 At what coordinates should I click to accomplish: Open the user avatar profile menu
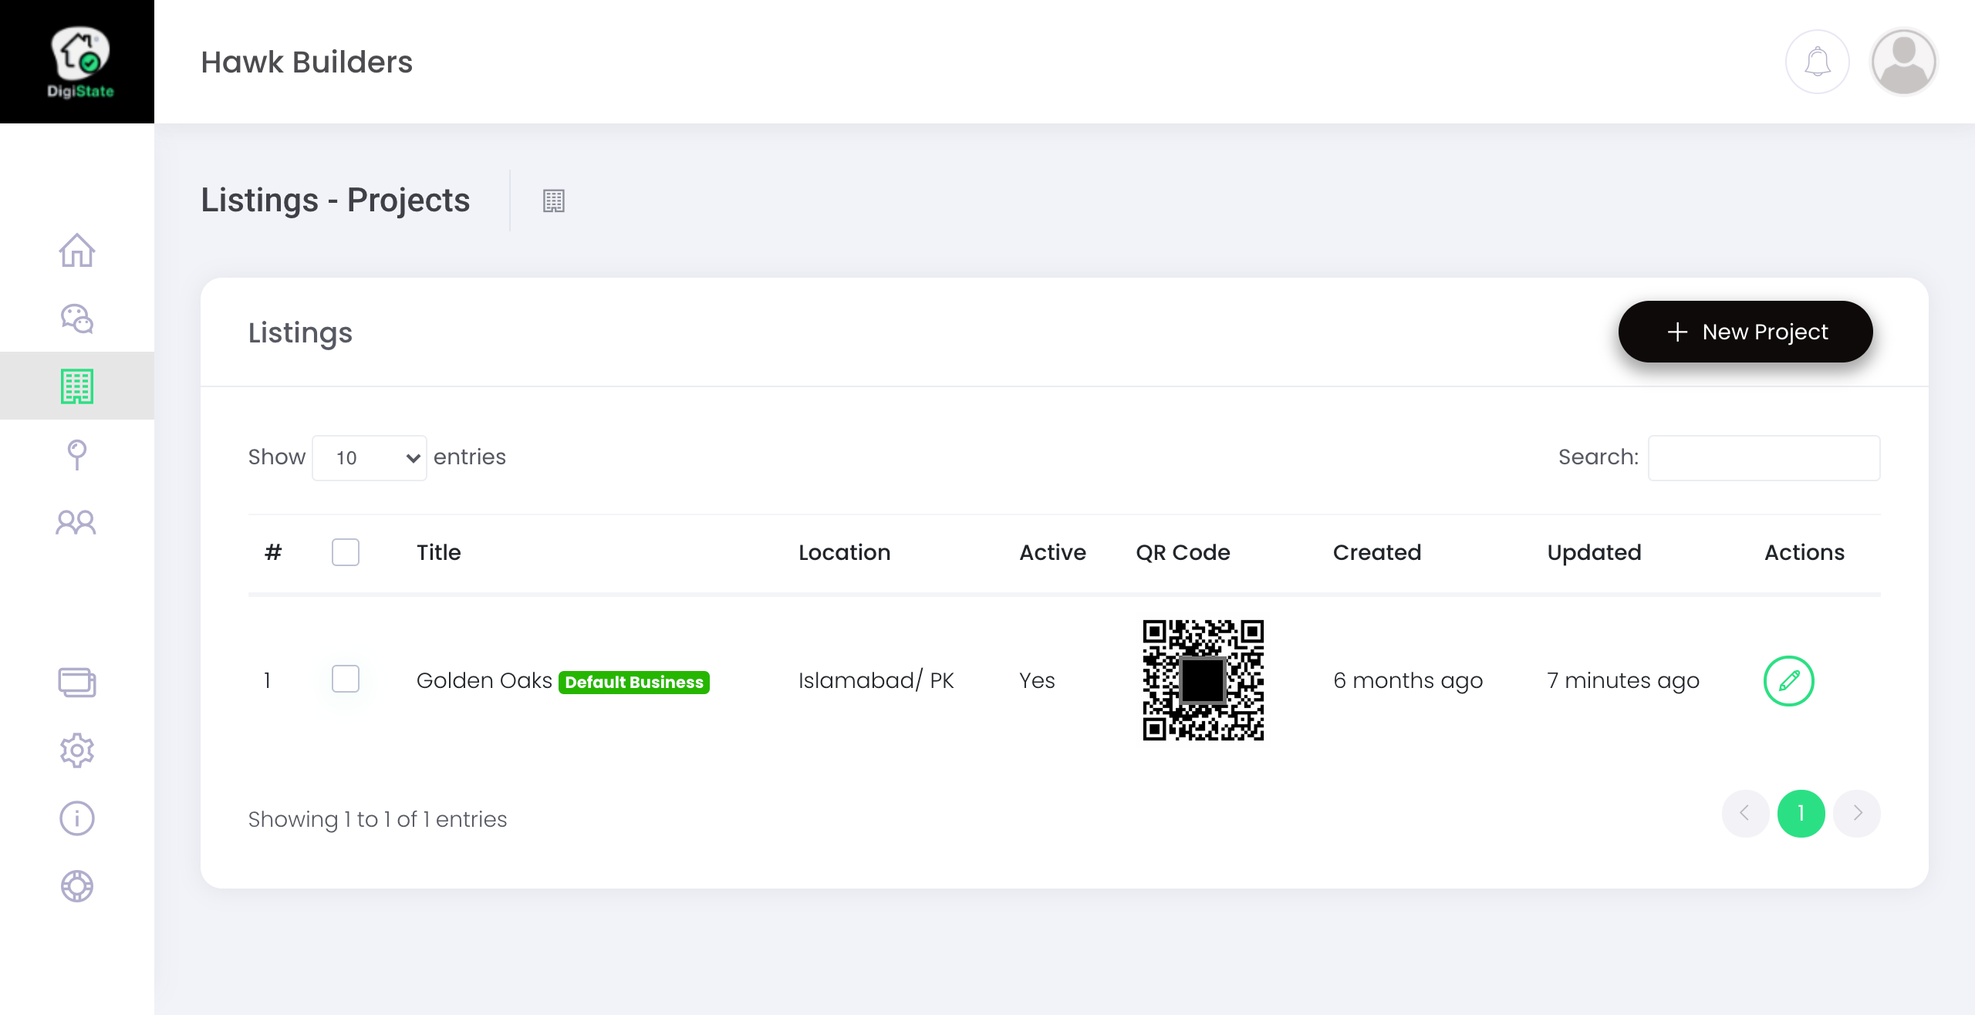[x=1903, y=62]
